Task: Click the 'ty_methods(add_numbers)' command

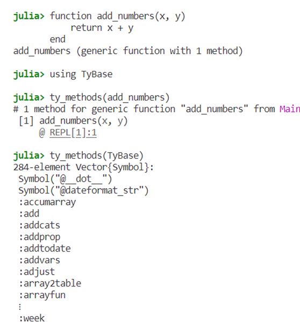Action: click(110, 97)
